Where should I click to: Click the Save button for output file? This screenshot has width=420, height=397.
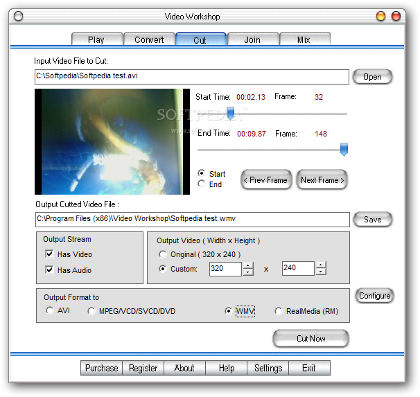coord(373,220)
